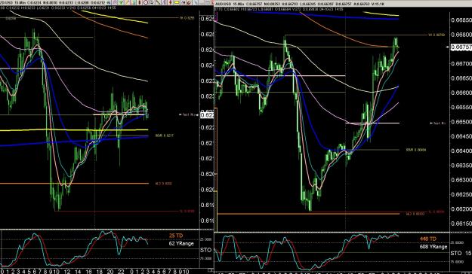Click the 608 YRange label
The width and height of the screenshot is (472, 274).
click(x=433, y=246)
